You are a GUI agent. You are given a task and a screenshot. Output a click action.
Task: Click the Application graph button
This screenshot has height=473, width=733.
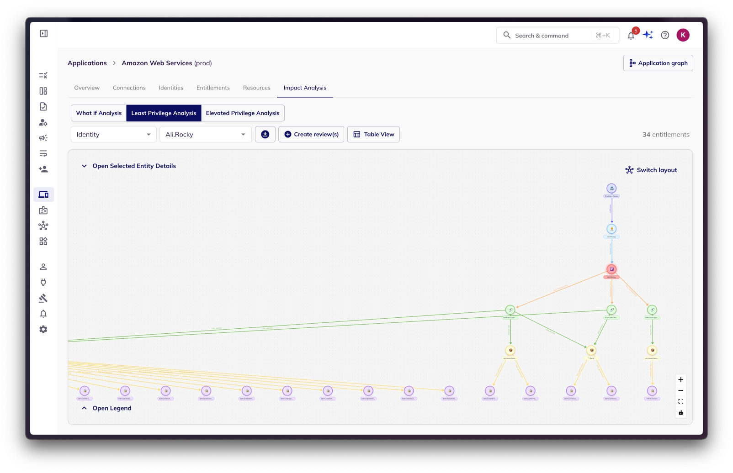point(658,63)
